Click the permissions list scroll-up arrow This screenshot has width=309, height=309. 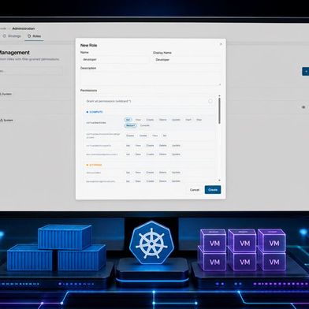(219, 96)
